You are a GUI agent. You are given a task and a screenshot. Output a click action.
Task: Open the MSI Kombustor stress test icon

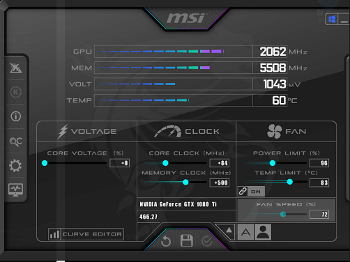pyautogui.click(x=15, y=68)
